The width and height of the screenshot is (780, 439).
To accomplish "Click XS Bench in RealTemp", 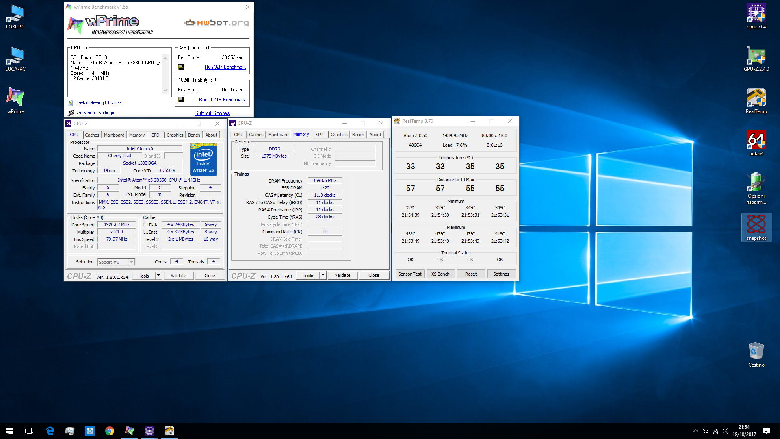I will pos(440,274).
